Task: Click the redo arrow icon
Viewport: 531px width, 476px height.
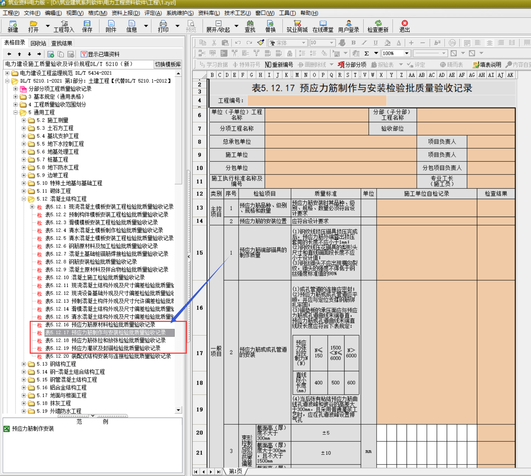Action: click(x=249, y=43)
